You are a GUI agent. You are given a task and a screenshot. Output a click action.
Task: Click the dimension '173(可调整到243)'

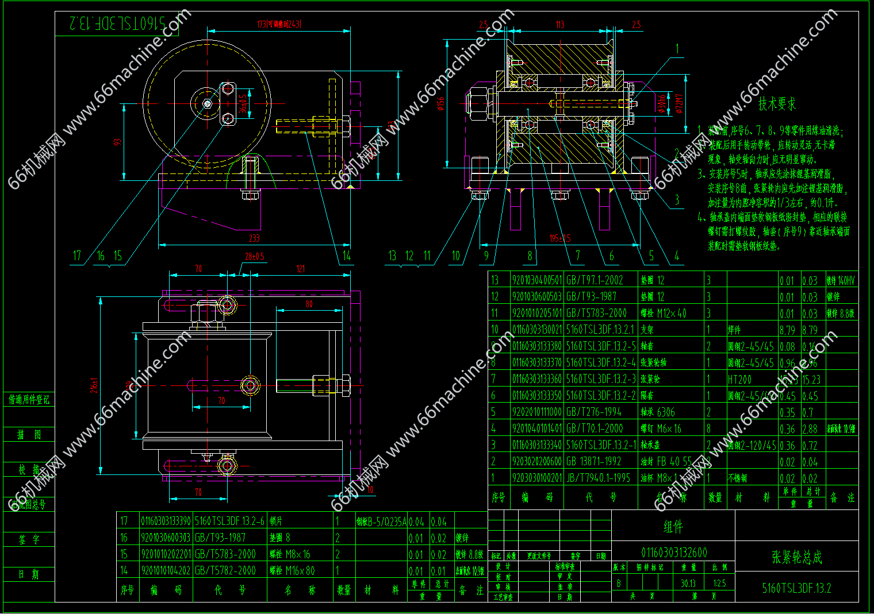279,24
